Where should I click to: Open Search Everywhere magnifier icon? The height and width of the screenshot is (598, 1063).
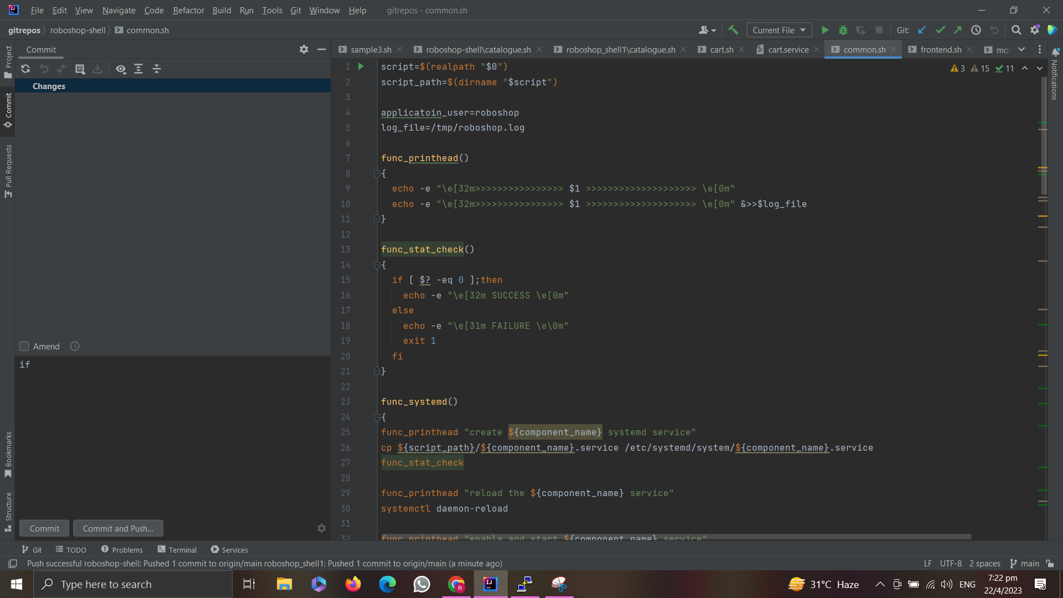point(1016,30)
